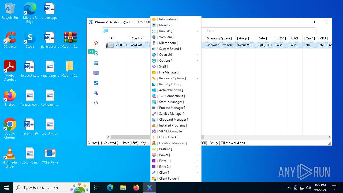Click the Registry Editor icon

tap(154, 84)
